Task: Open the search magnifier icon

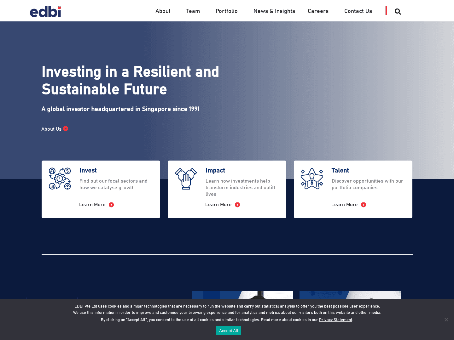Action: coord(398,12)
